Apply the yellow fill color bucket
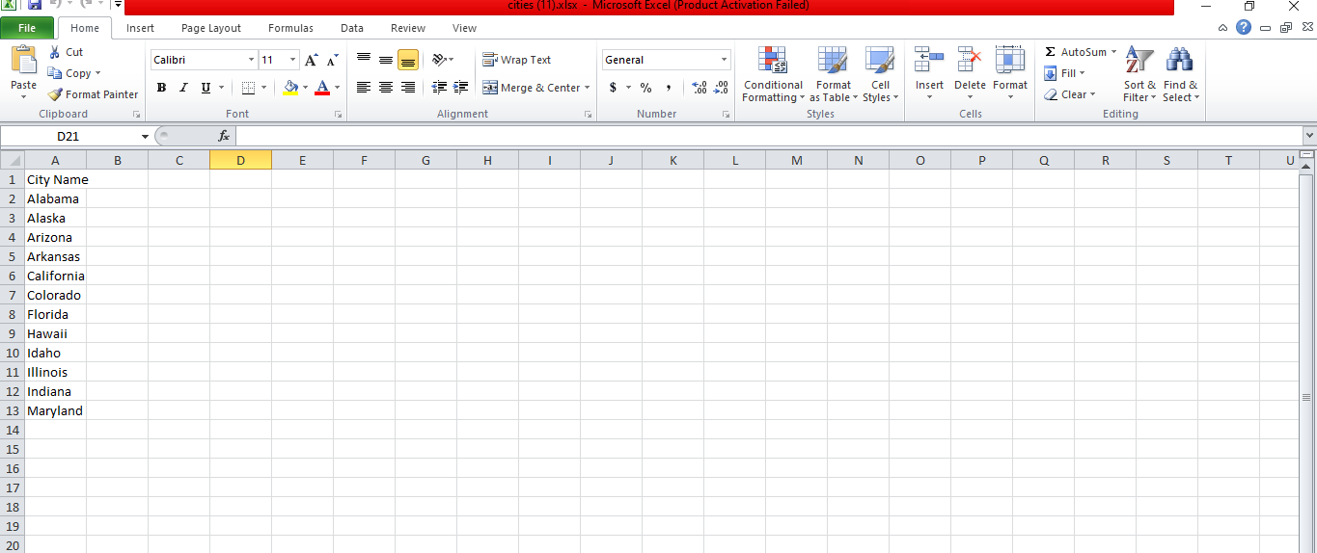 [291, 88]
